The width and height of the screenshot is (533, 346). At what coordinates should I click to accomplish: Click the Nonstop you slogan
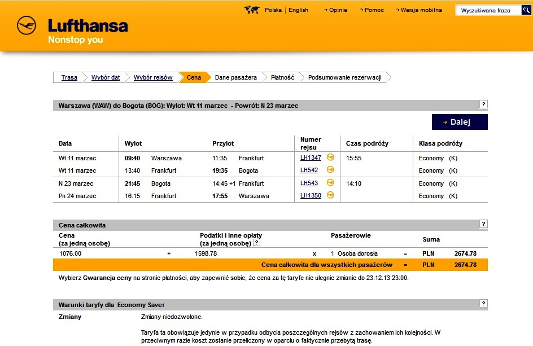[76, 40]
